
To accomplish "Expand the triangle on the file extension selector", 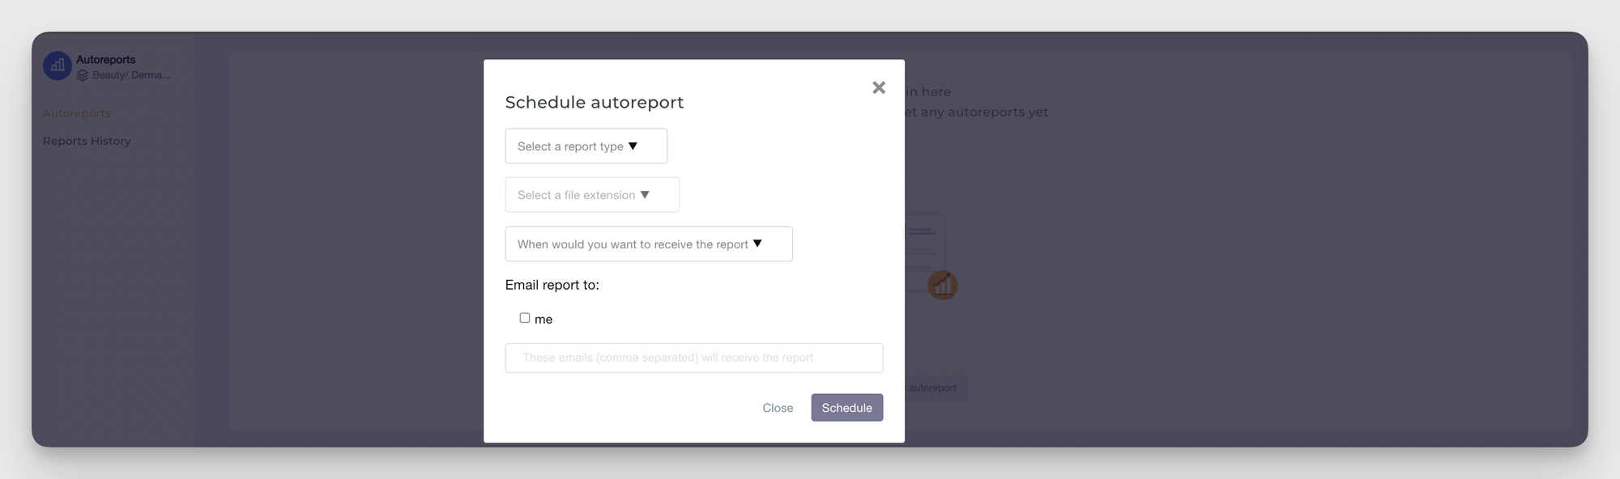I will 645,194.
